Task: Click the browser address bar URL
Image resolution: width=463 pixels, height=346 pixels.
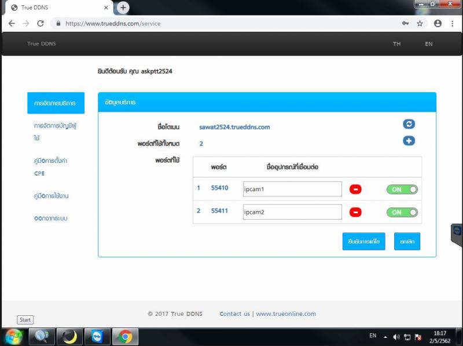Action: point(113,23)
